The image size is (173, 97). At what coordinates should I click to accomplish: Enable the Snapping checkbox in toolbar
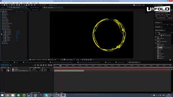(x=48, y=5)
